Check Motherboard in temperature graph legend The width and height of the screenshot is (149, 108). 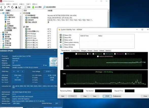(76, 54)
